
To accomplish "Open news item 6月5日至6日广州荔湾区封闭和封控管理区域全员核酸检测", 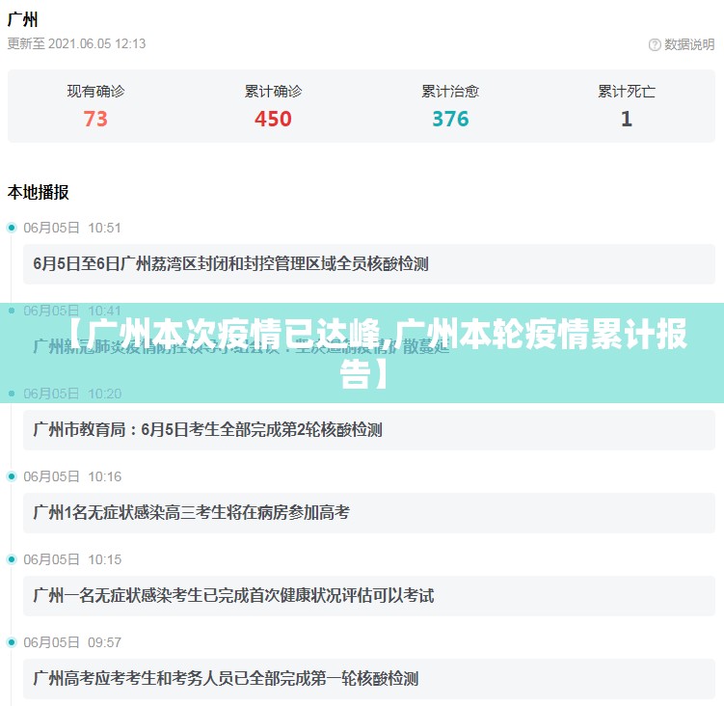I will 369,264.
